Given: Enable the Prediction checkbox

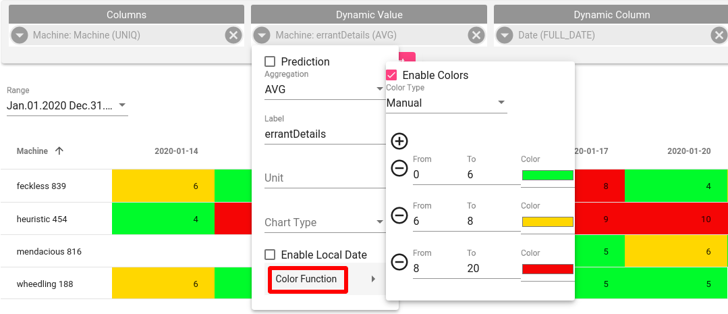Looking at the screenshot, I should coord(270,61).
